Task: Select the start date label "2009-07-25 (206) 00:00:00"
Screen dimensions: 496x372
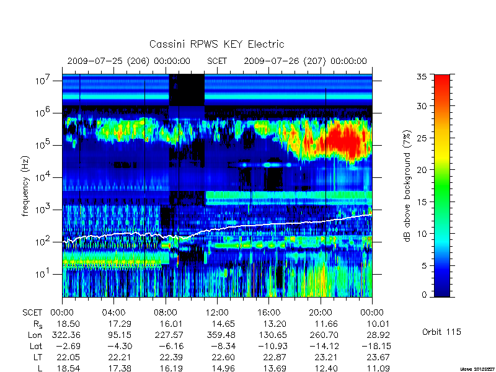Action: pos(129,61)
